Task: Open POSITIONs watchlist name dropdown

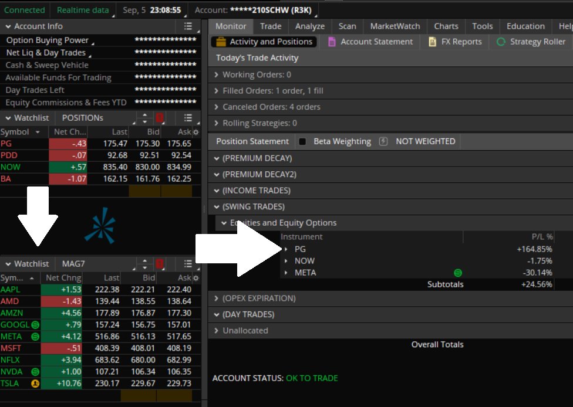Action: click(95, 118)
